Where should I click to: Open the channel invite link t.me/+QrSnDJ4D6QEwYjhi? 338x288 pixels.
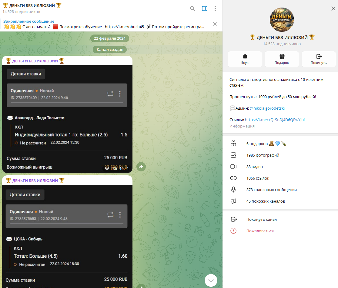point(275,120)
